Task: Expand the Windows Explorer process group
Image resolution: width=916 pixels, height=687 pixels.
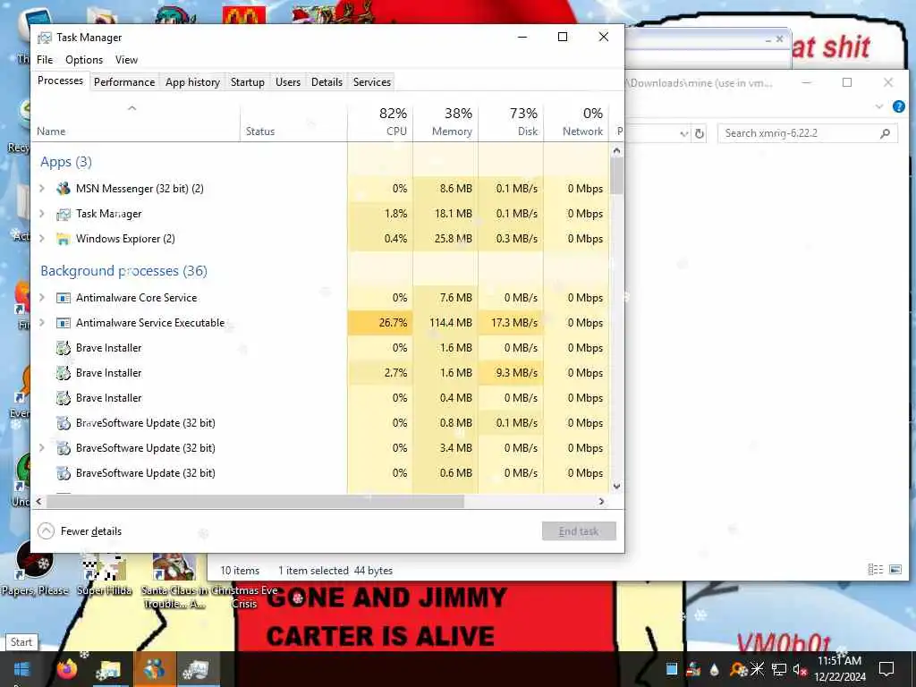Action: pyautogui.click(x=41, y=239)
